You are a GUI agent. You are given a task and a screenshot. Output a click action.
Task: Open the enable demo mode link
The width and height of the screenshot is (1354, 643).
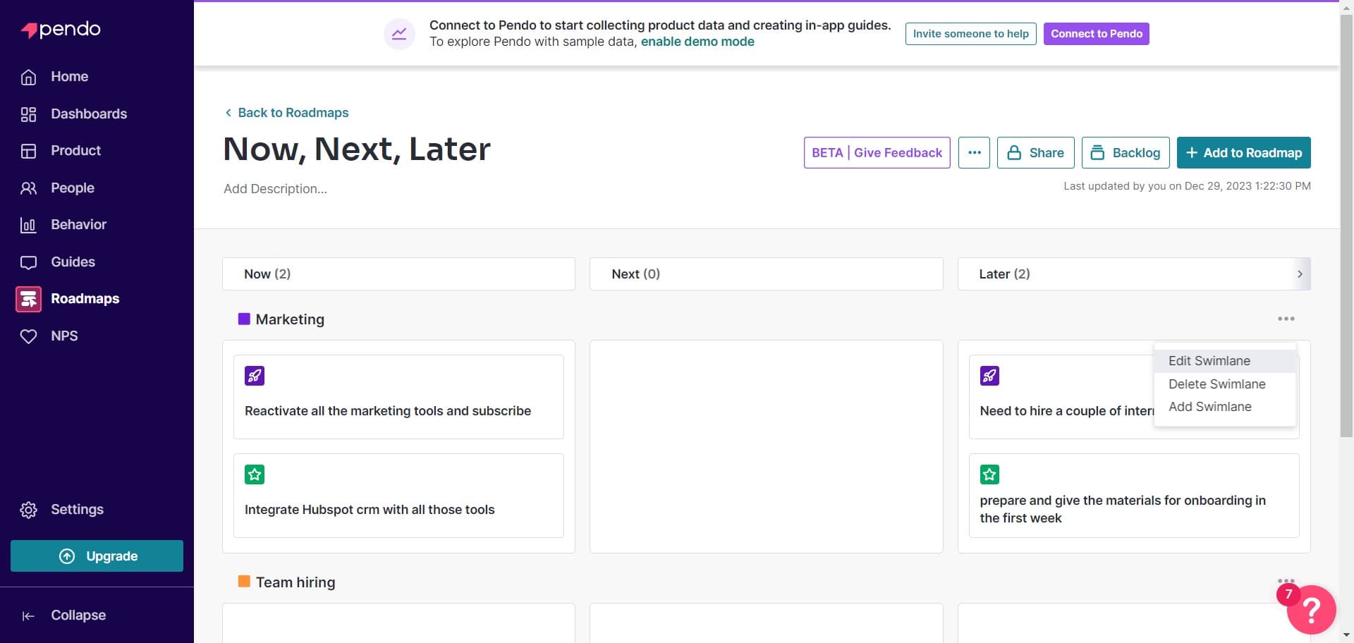(697, 42)
